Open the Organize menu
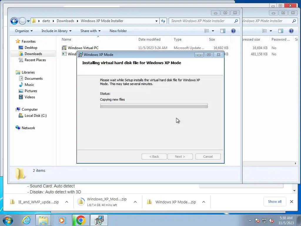 (x=24, y=31)
